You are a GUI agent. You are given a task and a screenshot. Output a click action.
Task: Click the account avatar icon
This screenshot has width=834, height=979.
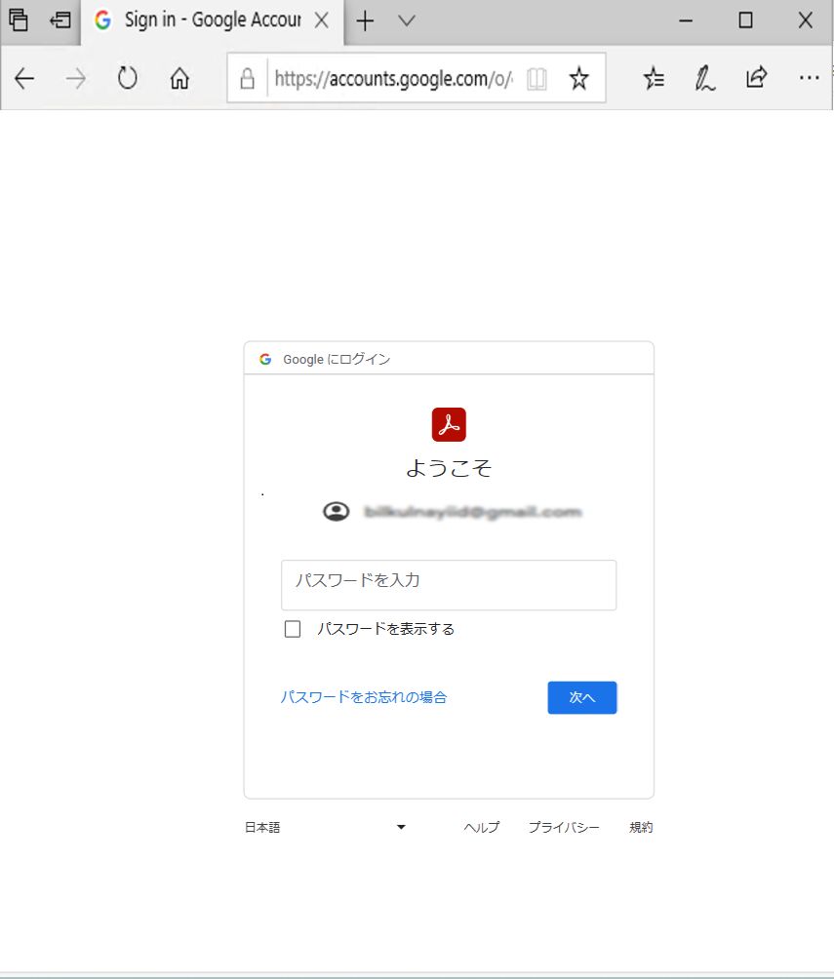[336, 511]
